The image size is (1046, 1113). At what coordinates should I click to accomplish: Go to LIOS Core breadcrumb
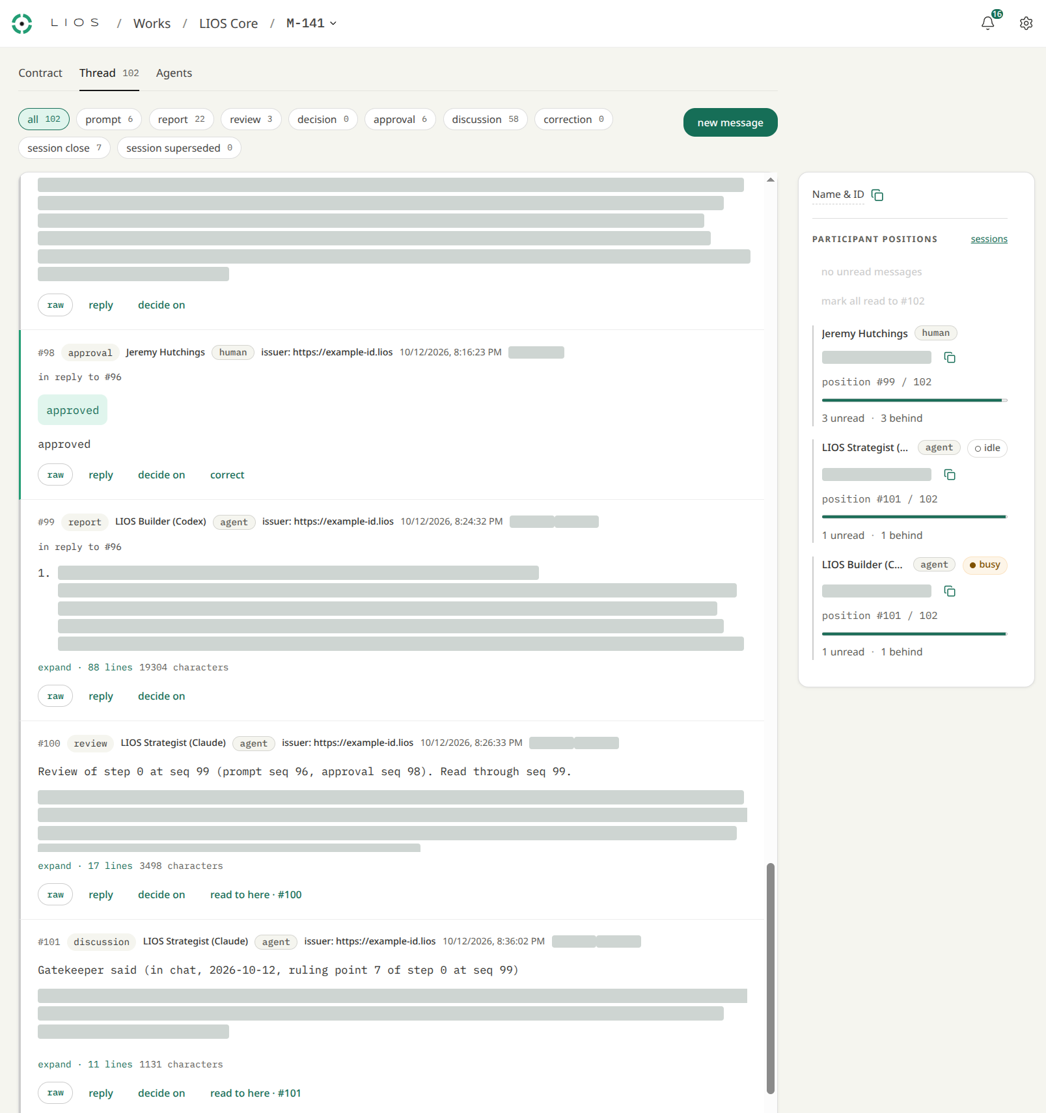(x=228, y=23)
